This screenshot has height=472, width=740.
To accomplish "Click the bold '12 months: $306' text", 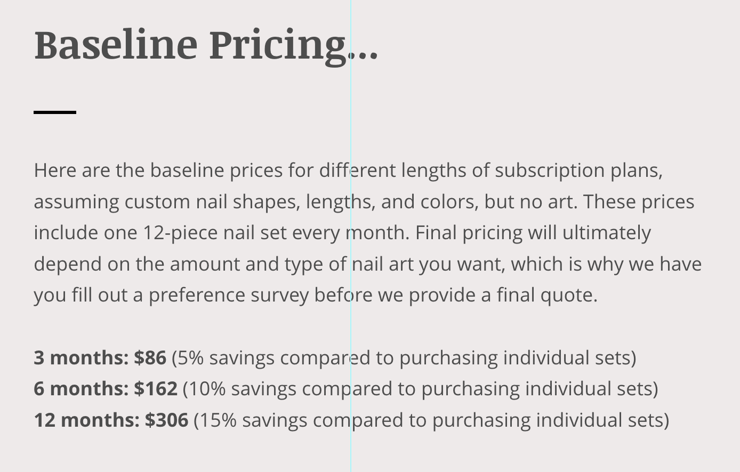I will coord(111,420).
